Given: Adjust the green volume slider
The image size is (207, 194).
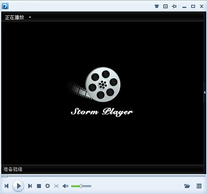Looking at the screenshot, I should [81, 186].
